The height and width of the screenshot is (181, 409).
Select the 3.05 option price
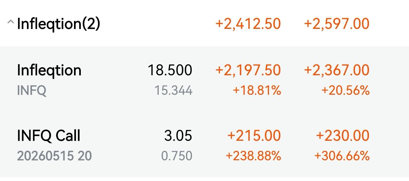(178, 136)
